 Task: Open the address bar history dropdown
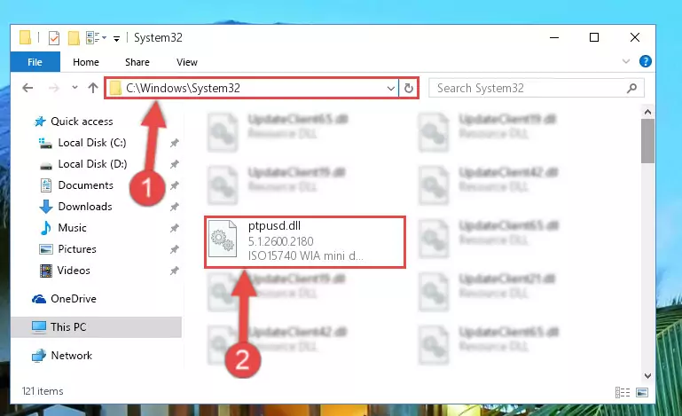coord(390,89)
